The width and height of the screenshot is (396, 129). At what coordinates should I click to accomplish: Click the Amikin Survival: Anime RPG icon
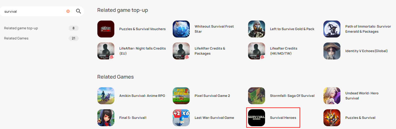point(106,96)
